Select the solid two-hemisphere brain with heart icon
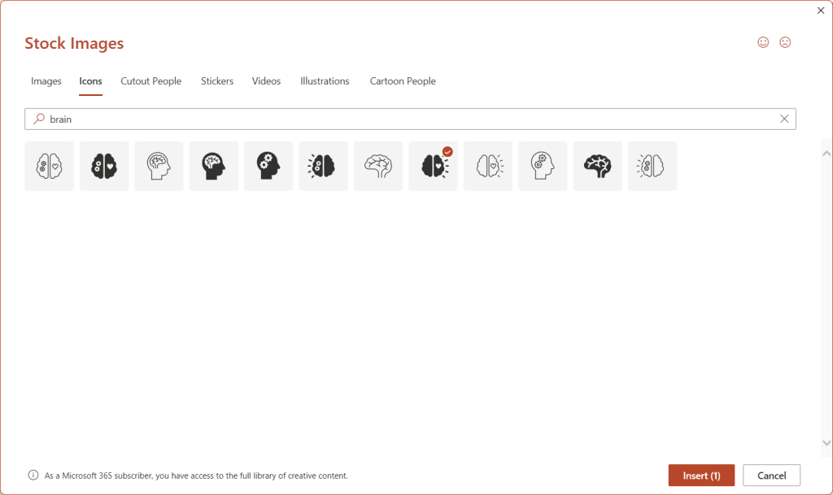 click(x=103, y=166)
